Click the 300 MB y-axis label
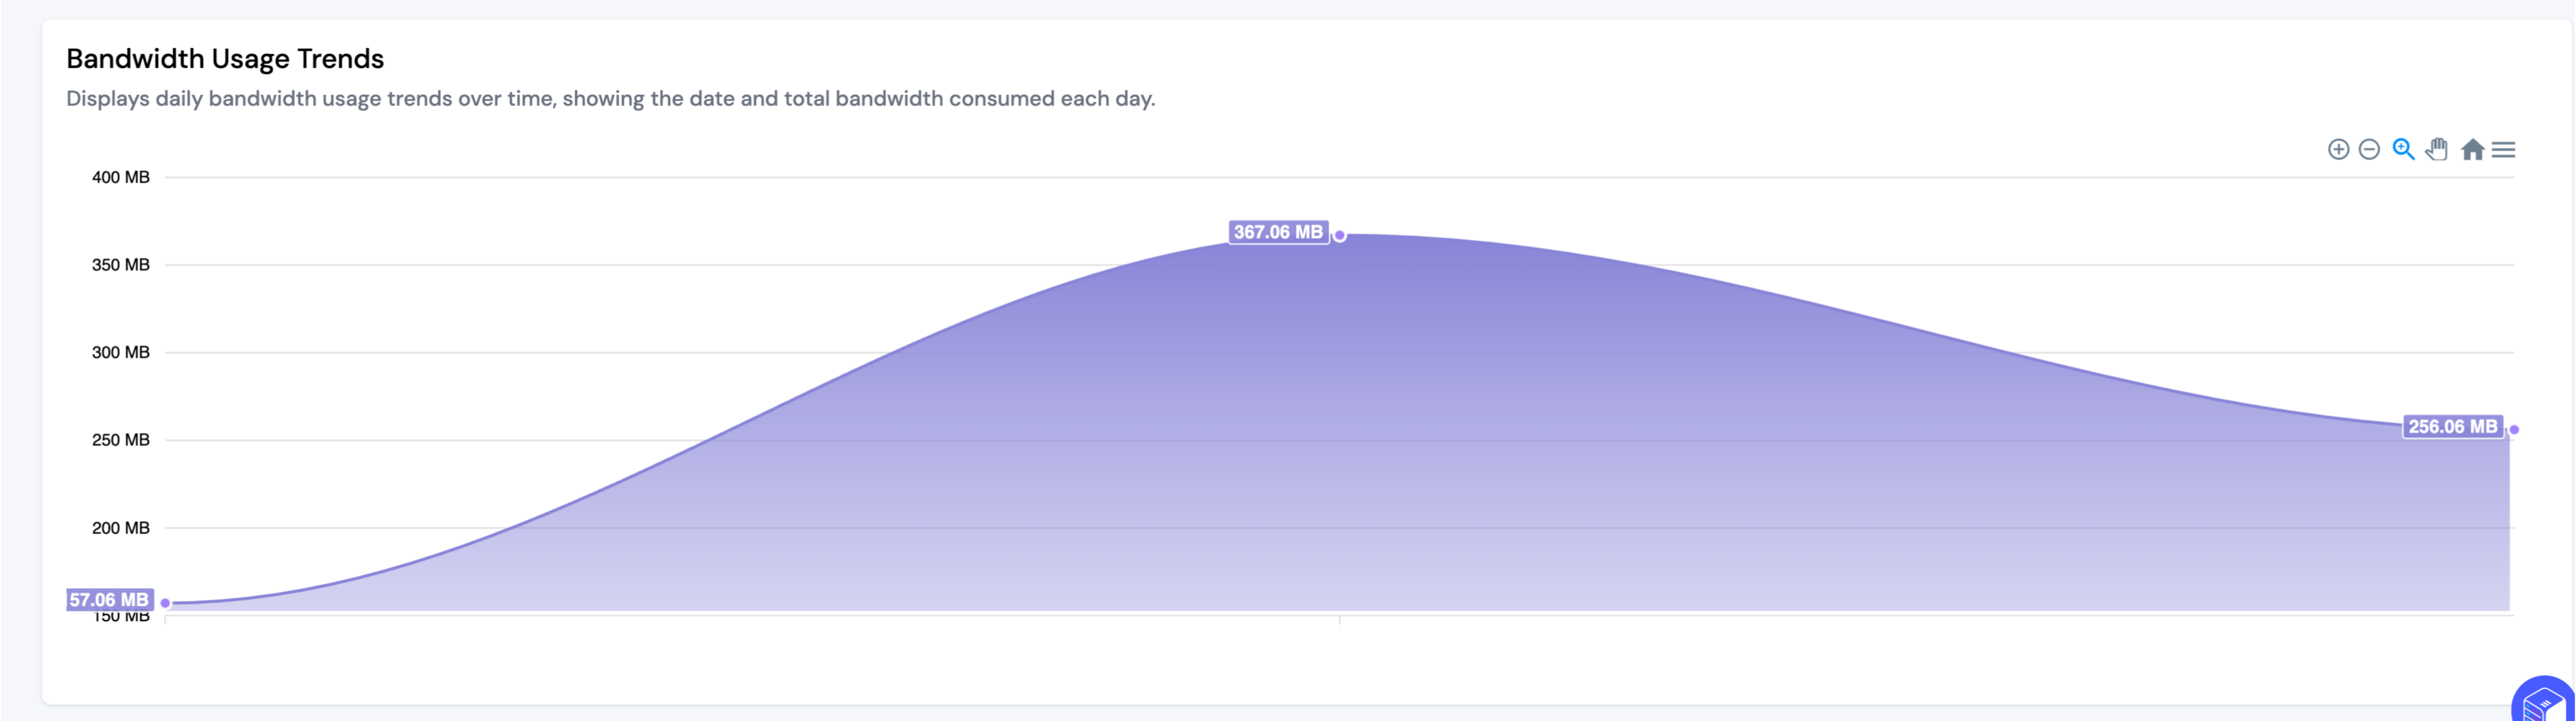The height and width of the screenshot is (721, 2576). coord(120,352)
